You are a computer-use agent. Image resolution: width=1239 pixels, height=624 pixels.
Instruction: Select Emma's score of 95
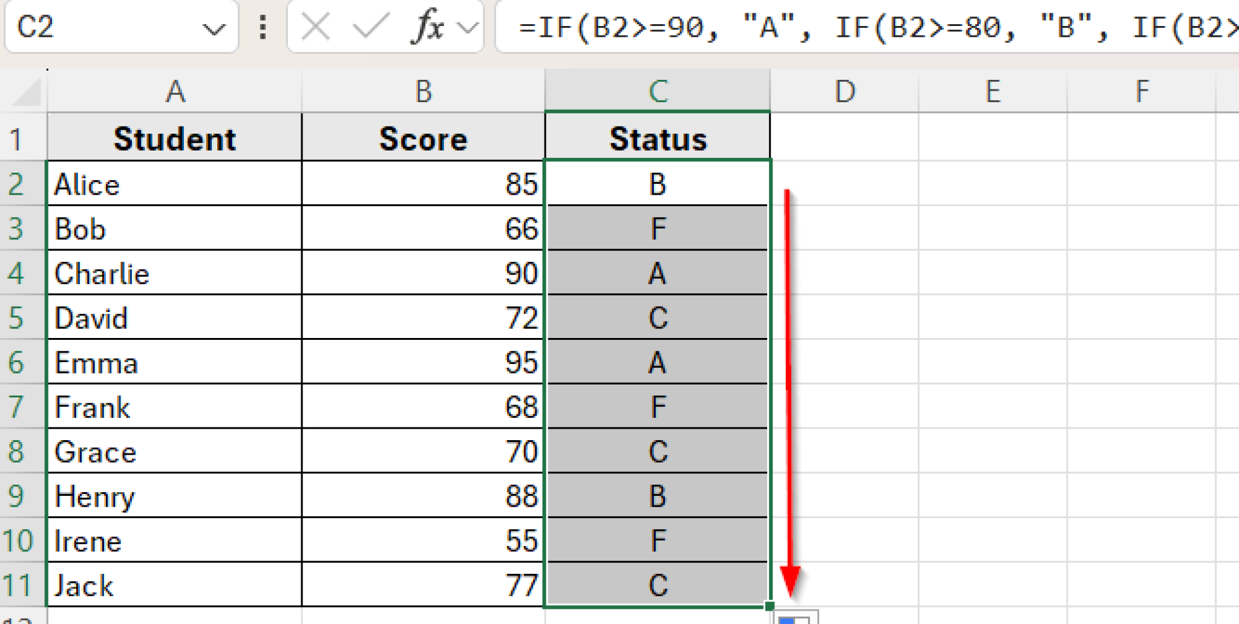tap(423, 363)
